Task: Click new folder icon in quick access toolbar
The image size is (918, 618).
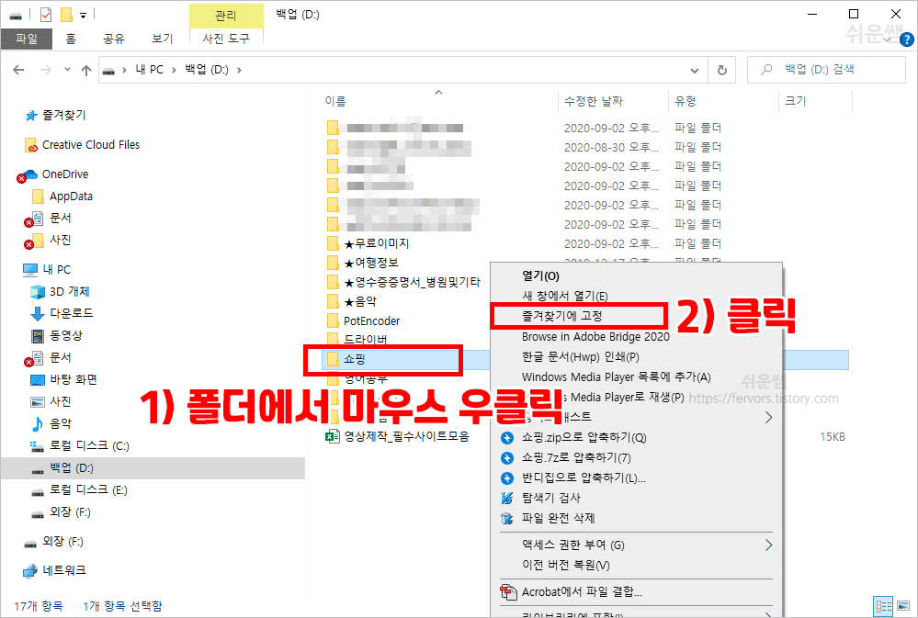Action: (67, 15)
